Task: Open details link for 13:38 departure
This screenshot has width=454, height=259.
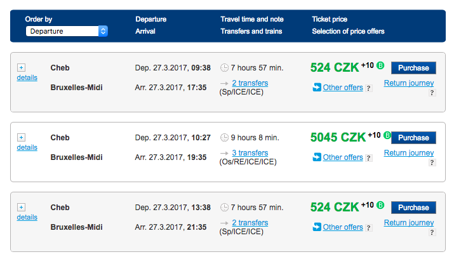Action: pos(27,217)
